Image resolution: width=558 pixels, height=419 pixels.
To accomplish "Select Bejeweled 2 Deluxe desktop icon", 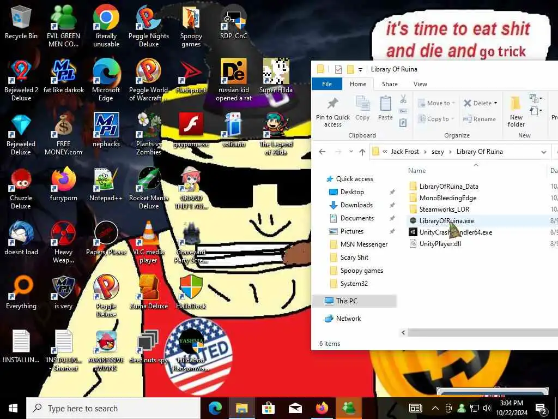I will pyautogui.click(x=21, y=80).
